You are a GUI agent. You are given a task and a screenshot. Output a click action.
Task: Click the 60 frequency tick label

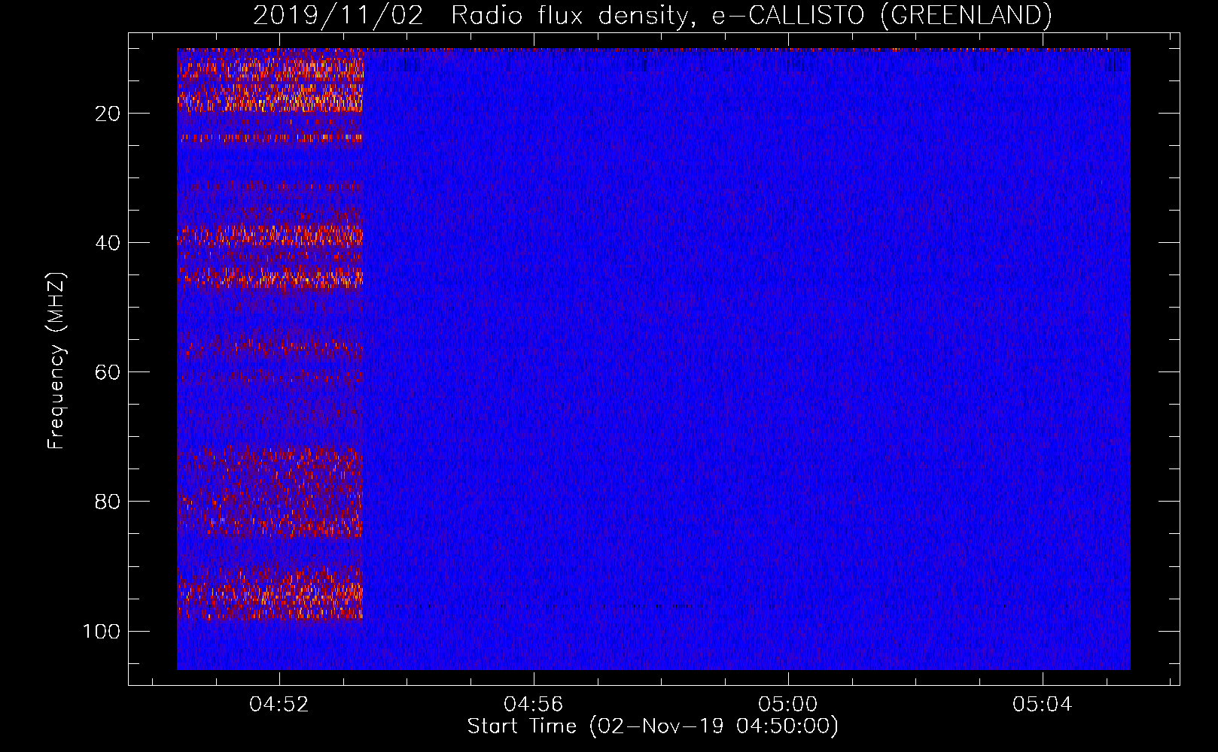108,372
